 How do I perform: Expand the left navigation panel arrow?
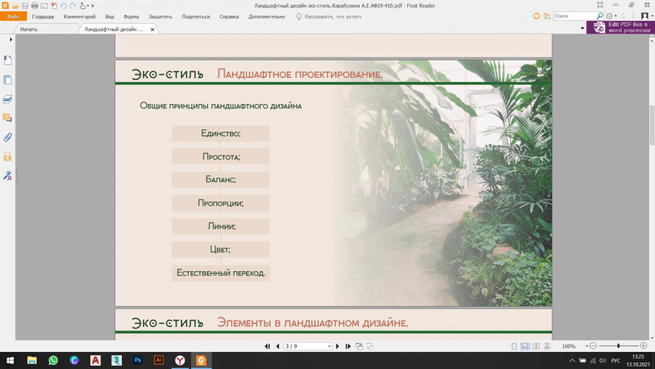(x=11, y=40)
